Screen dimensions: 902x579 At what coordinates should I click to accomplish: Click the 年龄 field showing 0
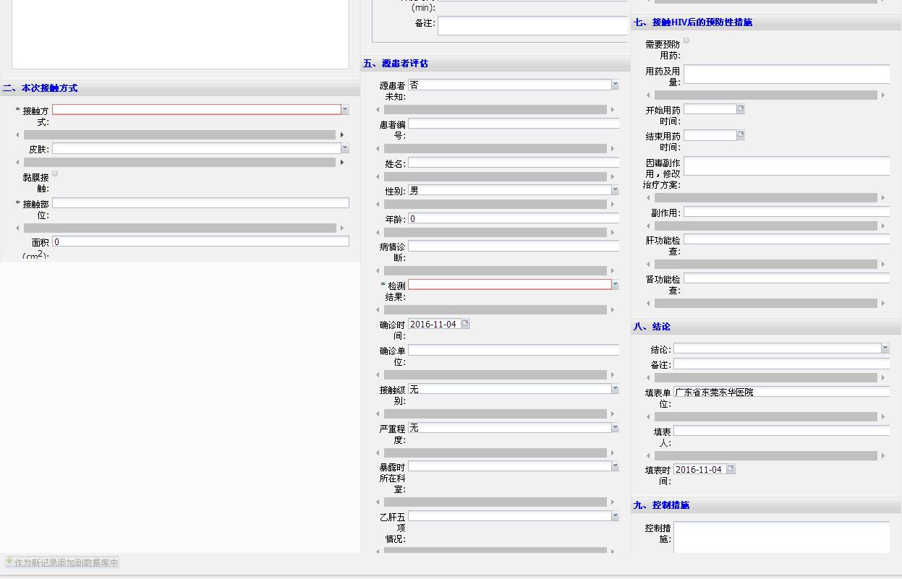tap(514, 218)
